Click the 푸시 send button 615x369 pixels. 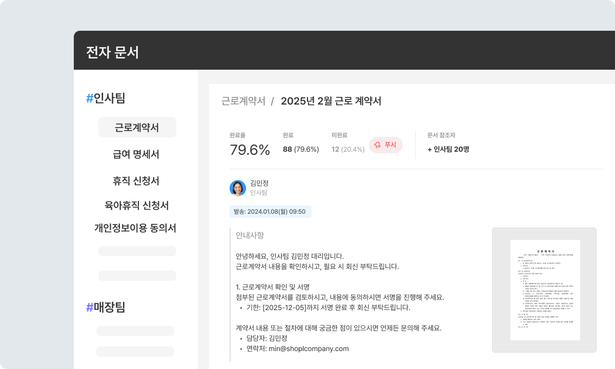pos(386,145)
